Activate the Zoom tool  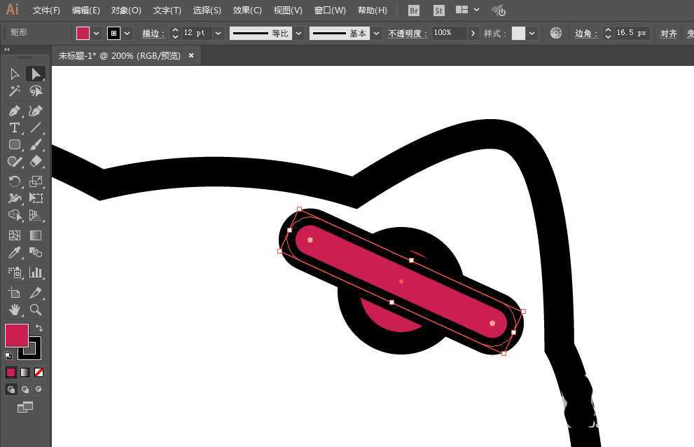[36, 310]
